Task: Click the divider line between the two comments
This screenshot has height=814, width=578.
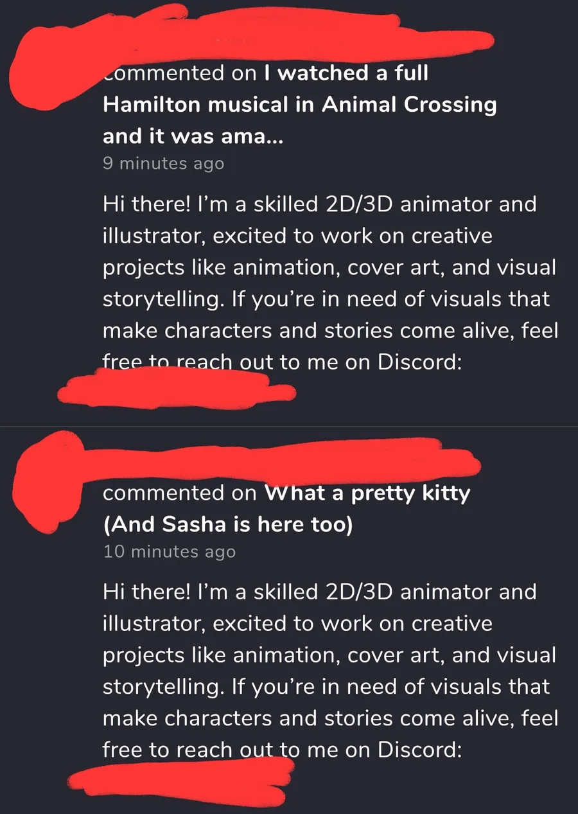Action: pos(289,426)
